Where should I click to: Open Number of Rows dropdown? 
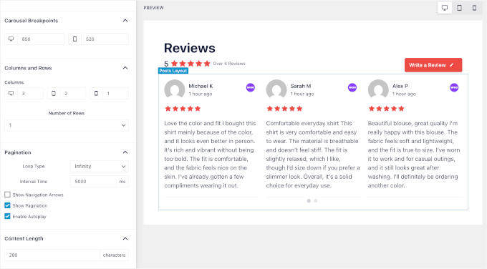67,125
